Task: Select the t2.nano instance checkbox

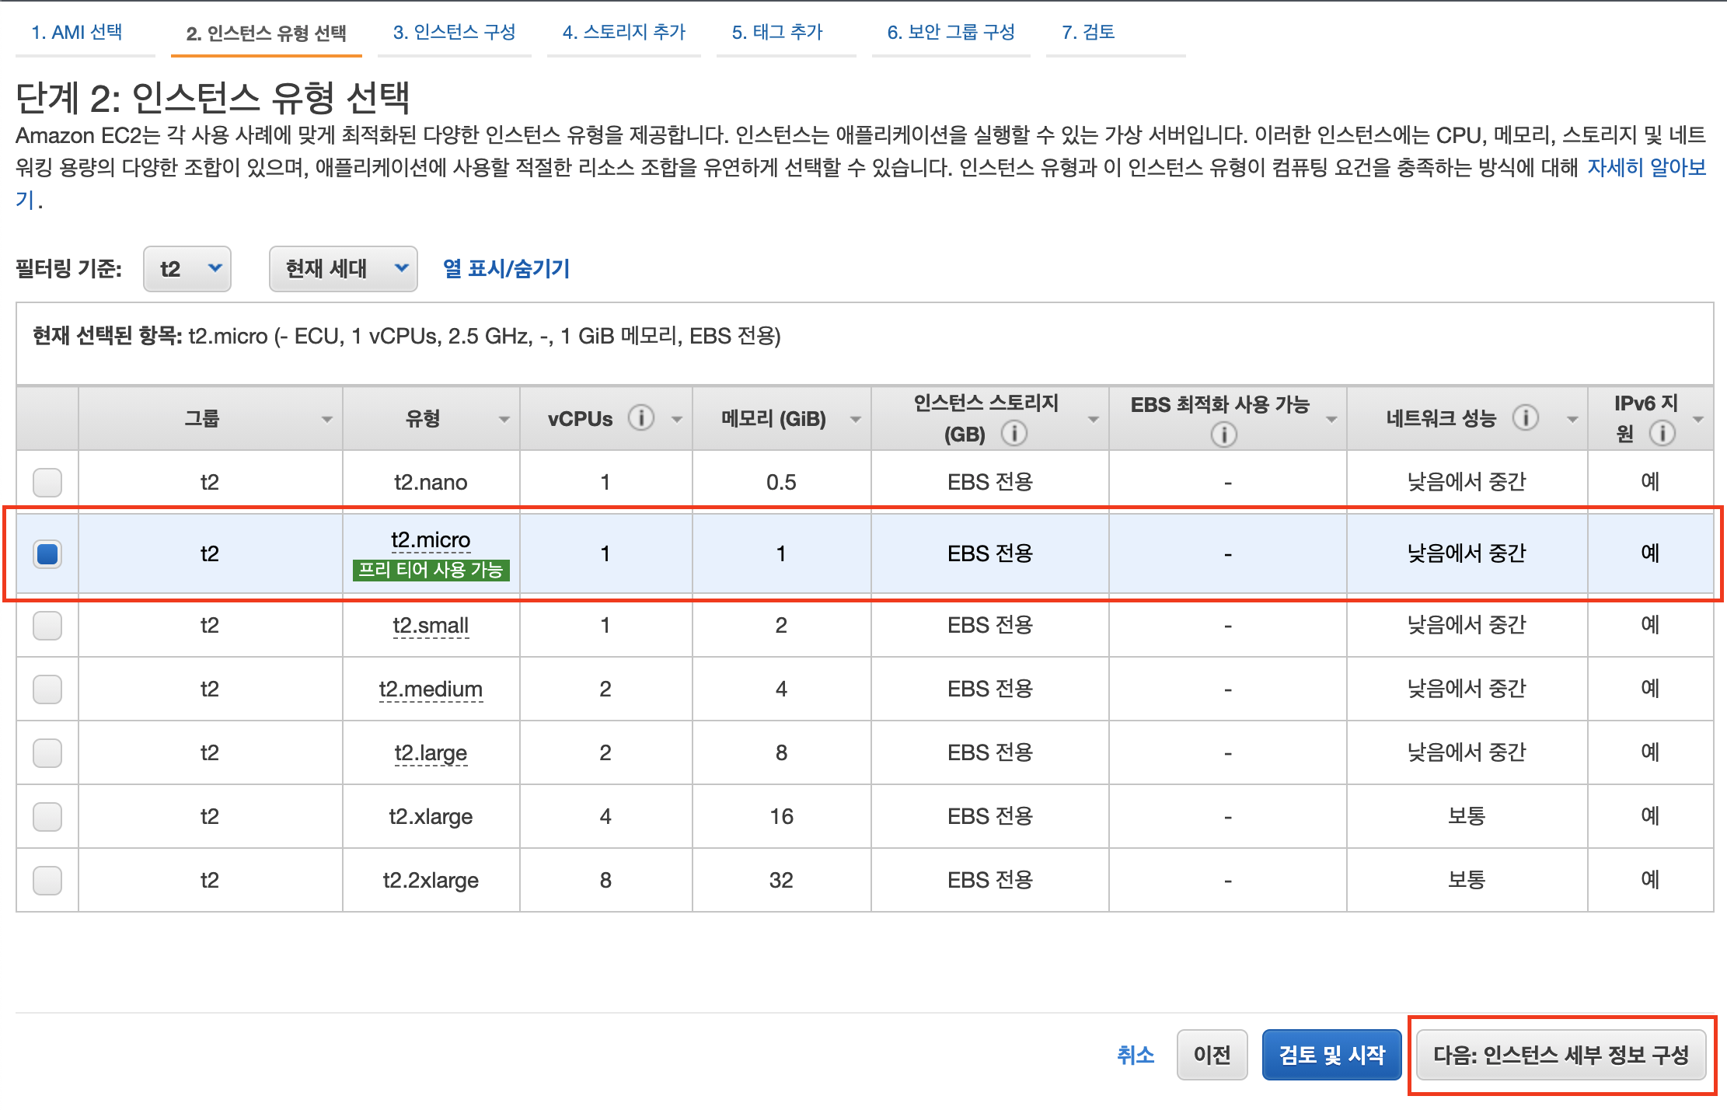Action: (47, 482)
